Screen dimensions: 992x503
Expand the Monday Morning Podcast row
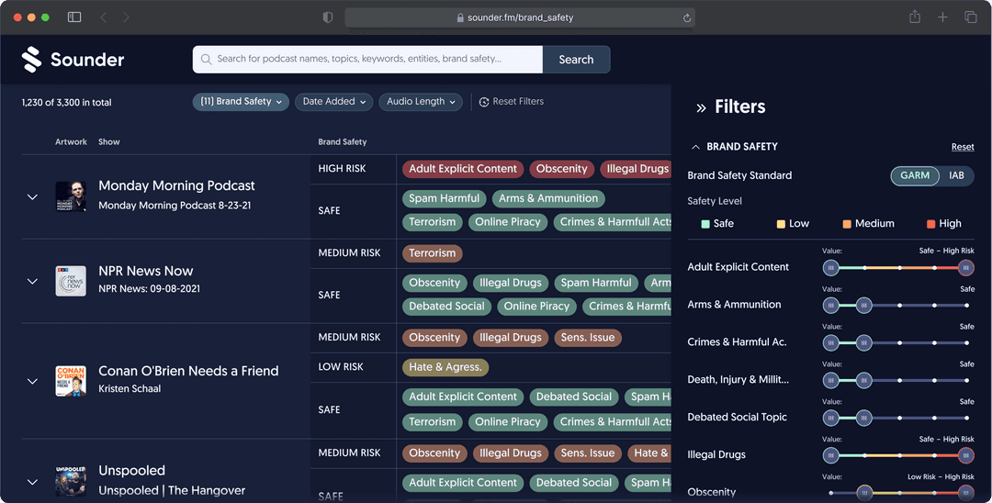pyautogui.click(x=32, y=197)
